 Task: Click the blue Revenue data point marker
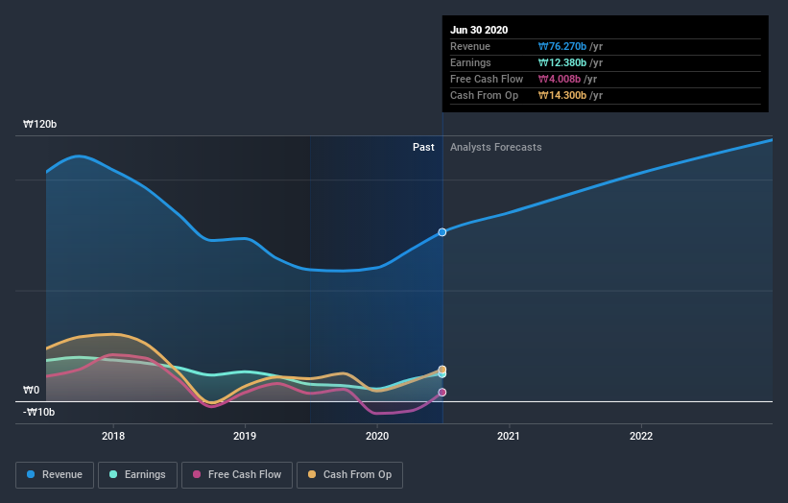tap(442, 232)
